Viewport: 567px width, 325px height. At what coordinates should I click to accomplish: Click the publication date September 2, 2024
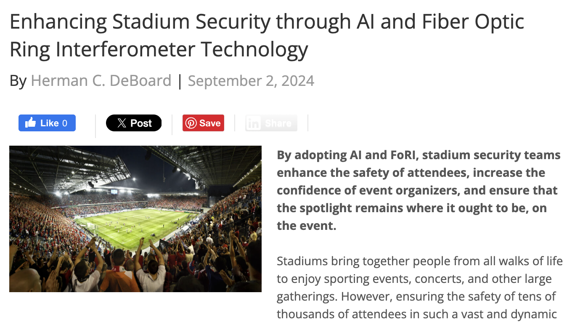[251, 80]
